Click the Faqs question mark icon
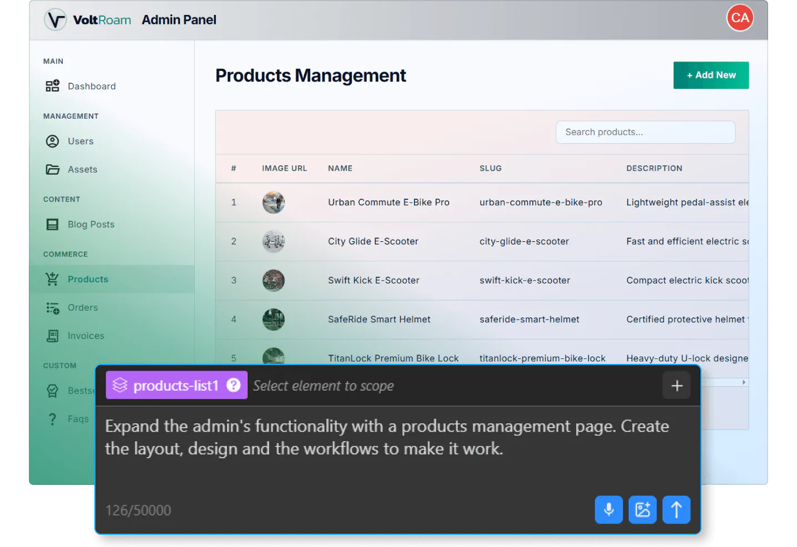797x547 pixels. (x=53, y=419)
